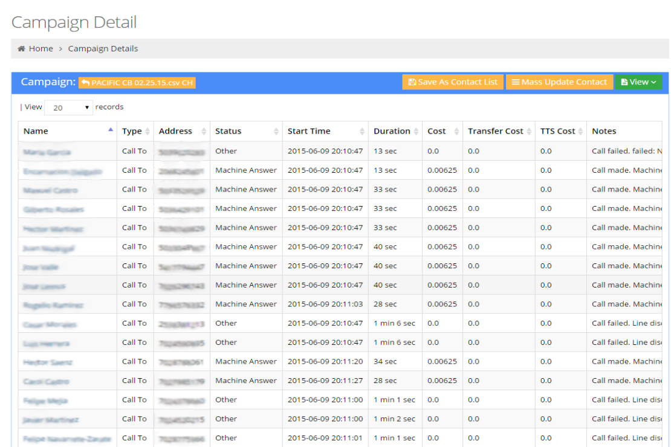
Task: Click sort arrows on Duration column
Action: click(416, 131)
